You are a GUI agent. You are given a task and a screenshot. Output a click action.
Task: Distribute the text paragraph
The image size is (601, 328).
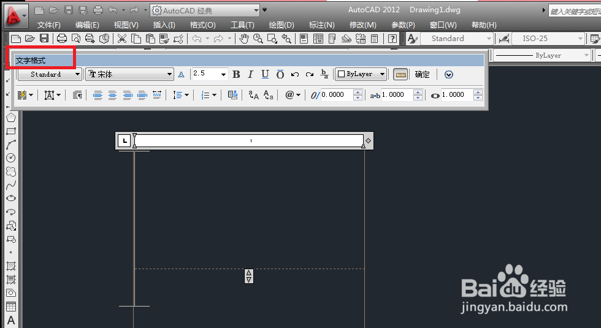click(157, 95)
